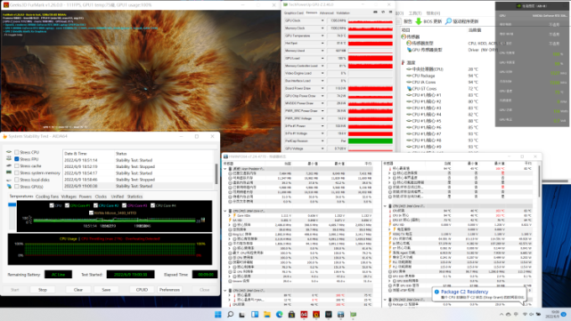Screen dimensions: 571x321
Task: Click the Stress local disks drive icon
Action: (x=9, y=180)
